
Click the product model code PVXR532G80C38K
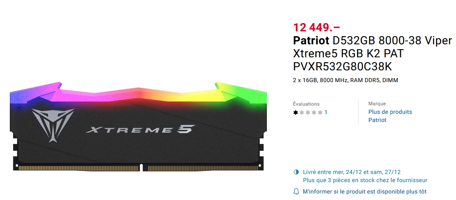click(343, 67)
